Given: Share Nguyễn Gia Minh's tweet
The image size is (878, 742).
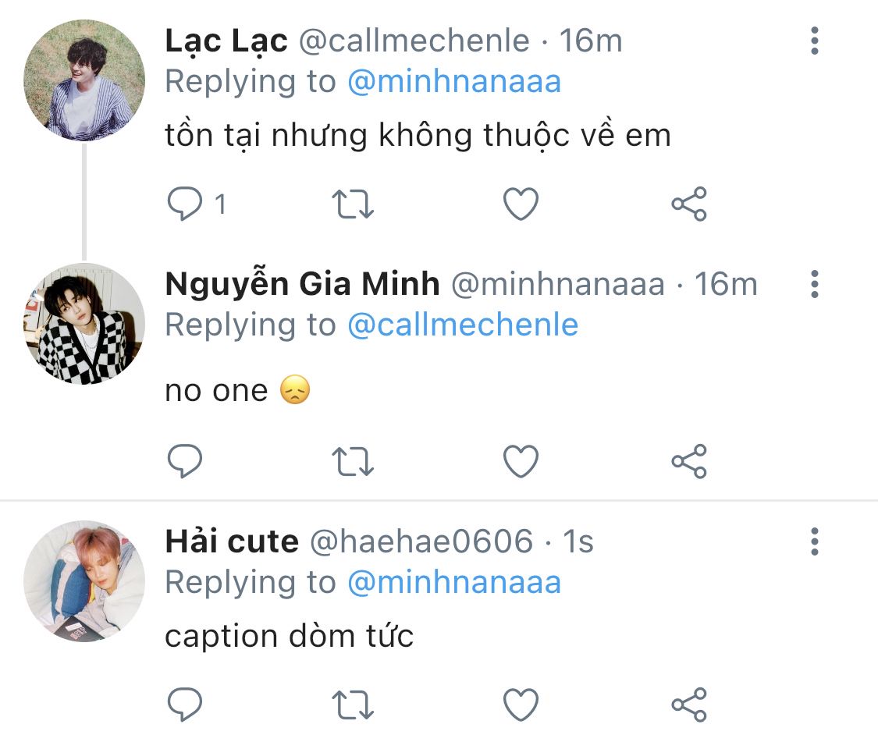Looking at the screenshot, I should coord(689,461).
